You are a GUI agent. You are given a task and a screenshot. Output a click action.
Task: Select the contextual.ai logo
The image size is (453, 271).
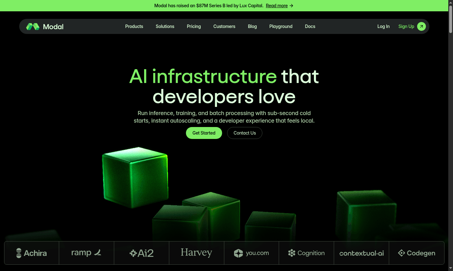point(361,253)
